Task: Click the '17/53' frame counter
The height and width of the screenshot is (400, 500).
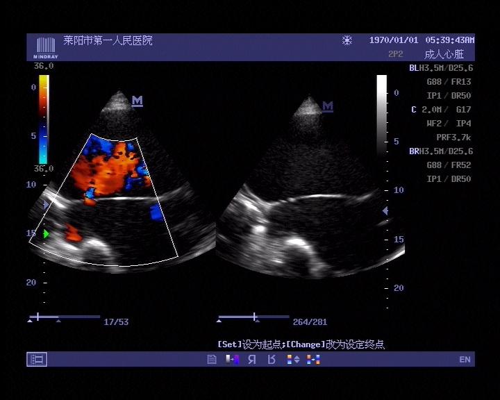Action: coord(116,322)
